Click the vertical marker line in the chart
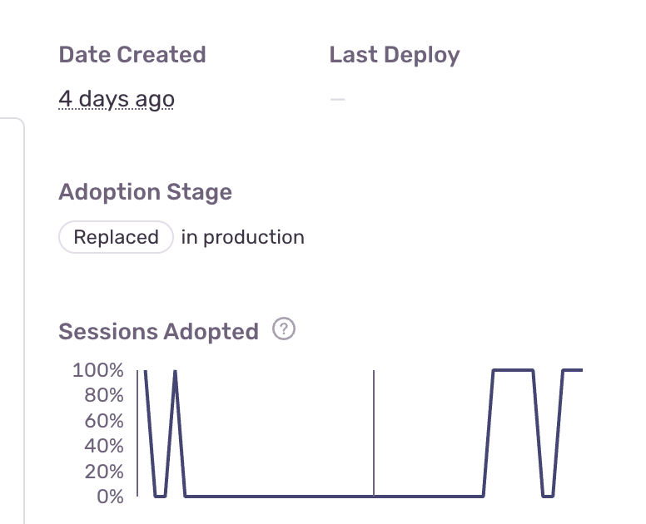The image size is (646, 524). point(374,433)
